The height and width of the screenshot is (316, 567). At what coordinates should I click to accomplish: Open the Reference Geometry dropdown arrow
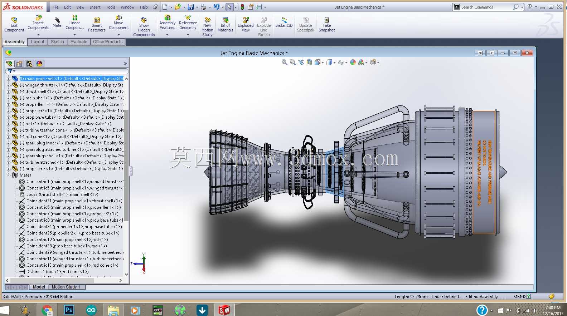[188, 35]
